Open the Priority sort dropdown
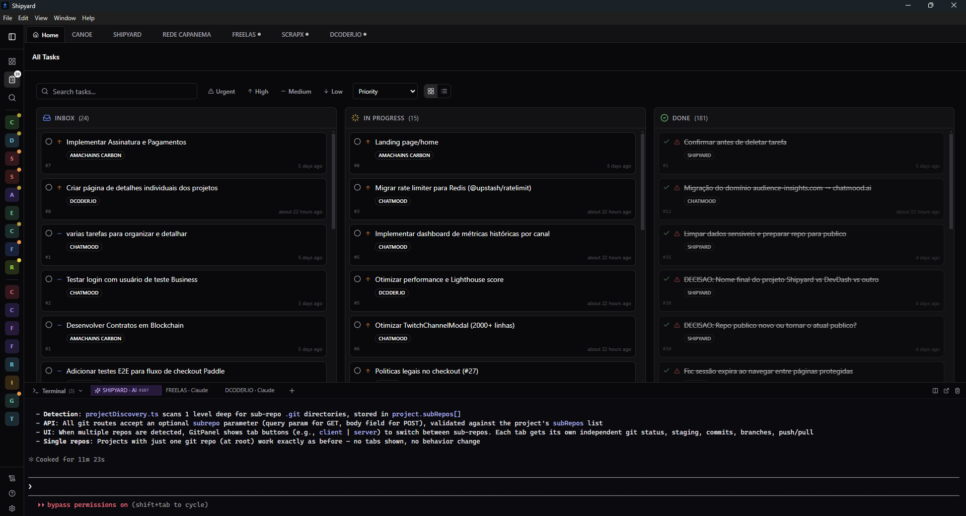This screenshot has width=966, height=516. 386,91
